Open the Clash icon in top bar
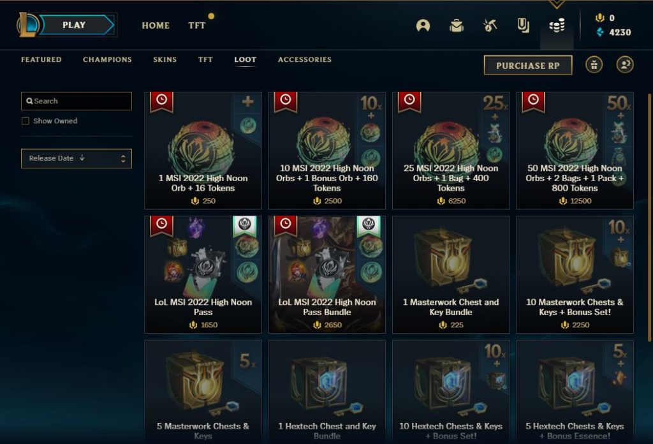This screenshot has height=444, width=653. coord(490,26)
